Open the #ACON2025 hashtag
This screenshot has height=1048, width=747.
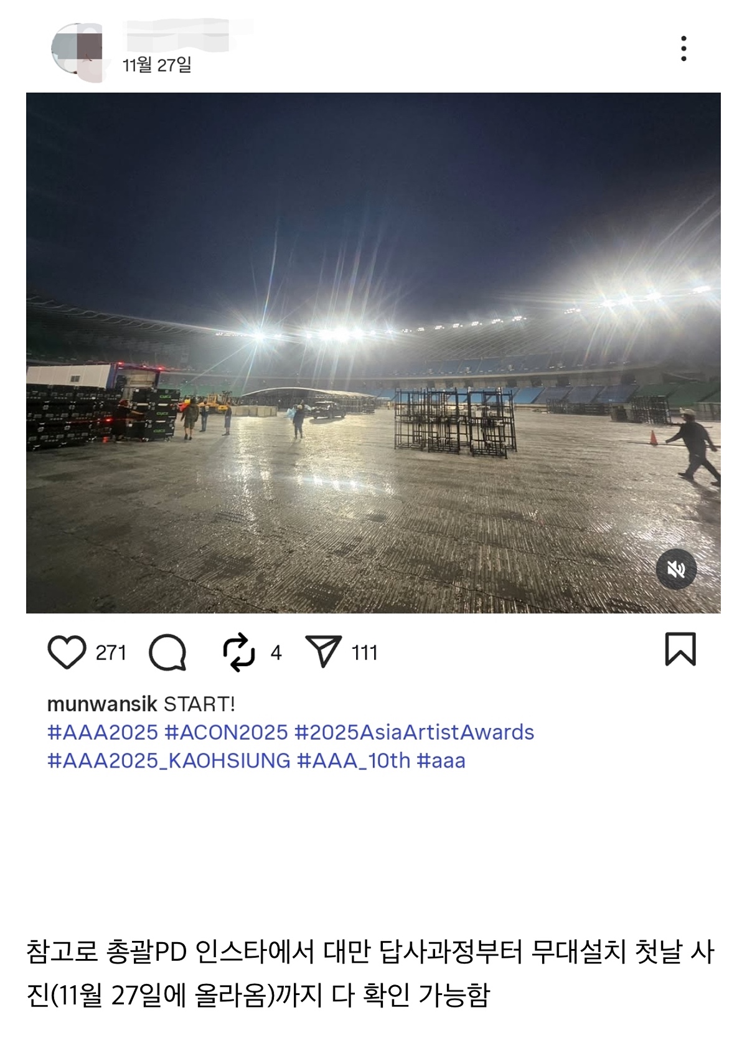[x=227, y=732]
